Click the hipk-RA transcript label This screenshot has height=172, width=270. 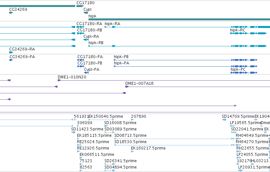point(112,24)
